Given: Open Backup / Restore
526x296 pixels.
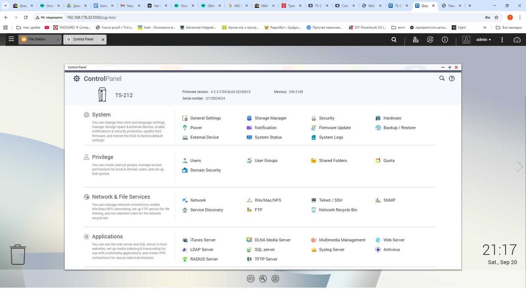Looking at the screenshot, I should coord(395,128).
